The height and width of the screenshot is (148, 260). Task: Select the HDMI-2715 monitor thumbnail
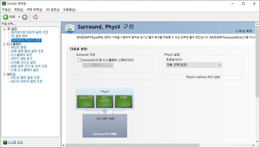[85, 101]
